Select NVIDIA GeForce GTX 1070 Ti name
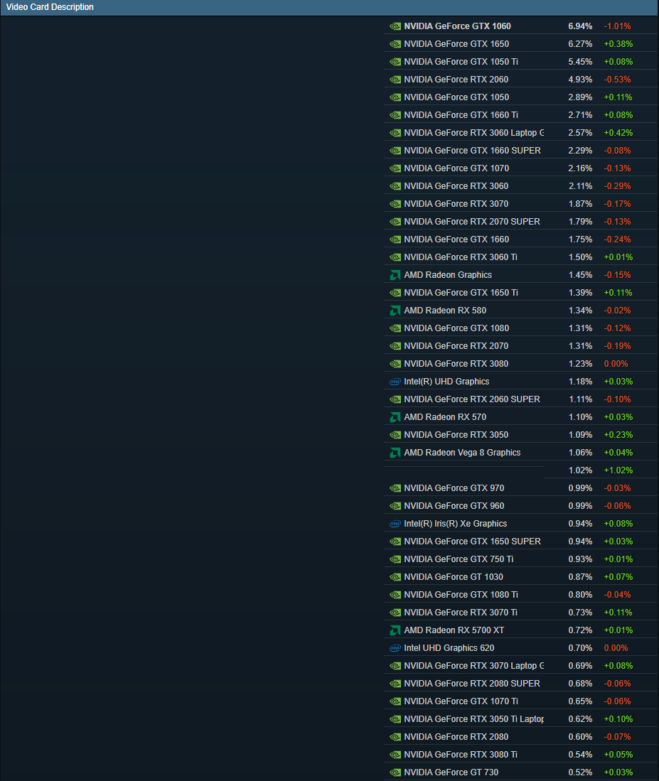This screenshot has height=781, width=659. (x=461, y=701)
